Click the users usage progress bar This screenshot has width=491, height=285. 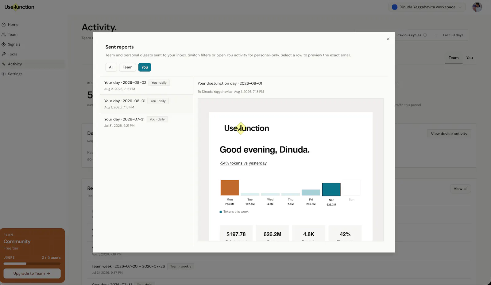point(32,264)
